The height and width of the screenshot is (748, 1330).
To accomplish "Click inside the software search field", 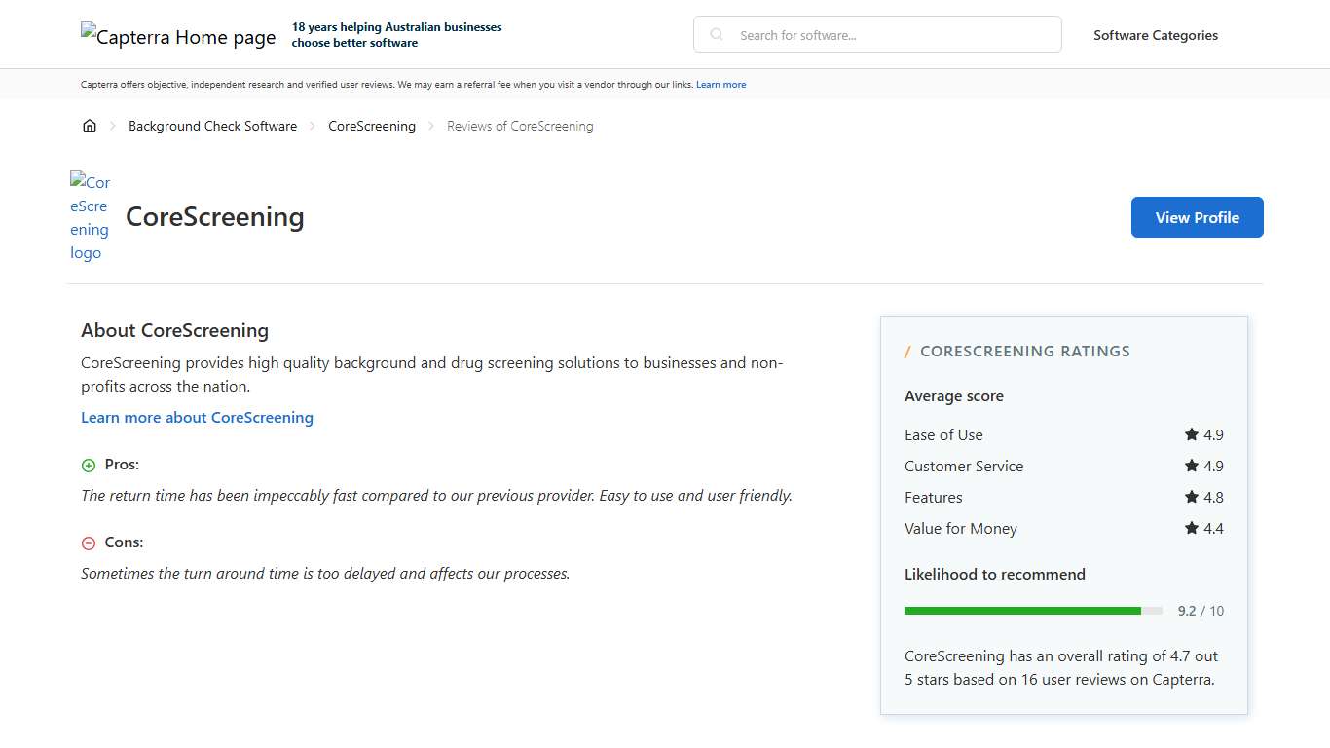I will tap(876, 34).
